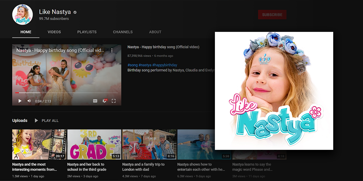The image size is (363, 181).
Task: Click the Like Nastya channel name text
Action: (x=55, y=12)
